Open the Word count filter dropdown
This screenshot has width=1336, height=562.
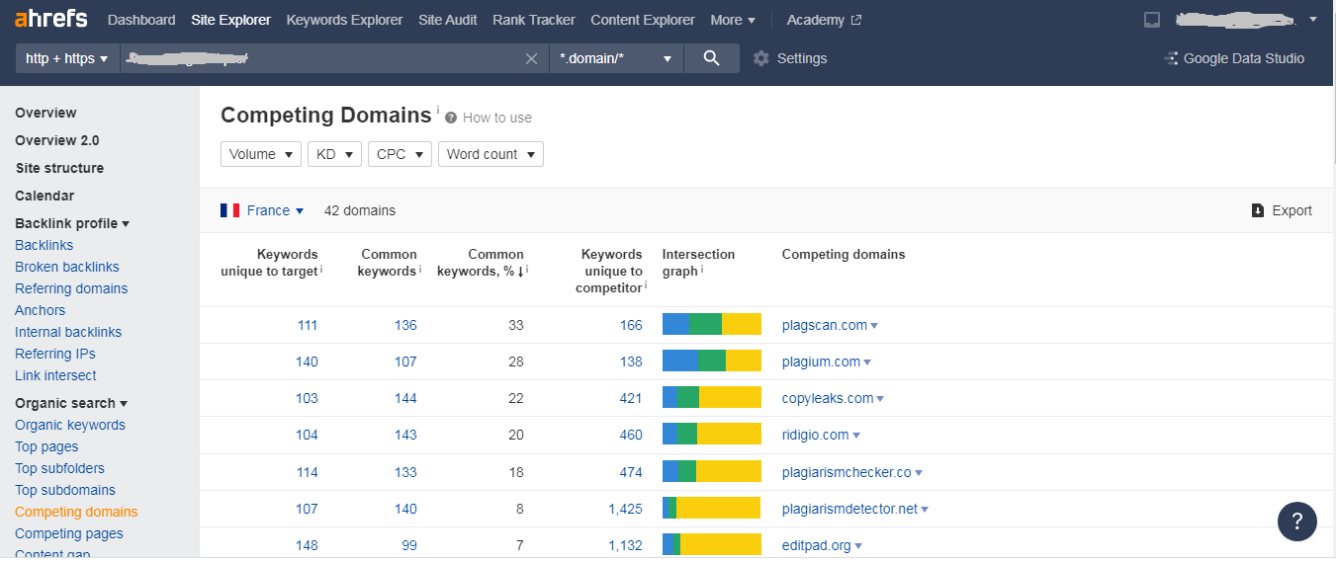point(490,154)
